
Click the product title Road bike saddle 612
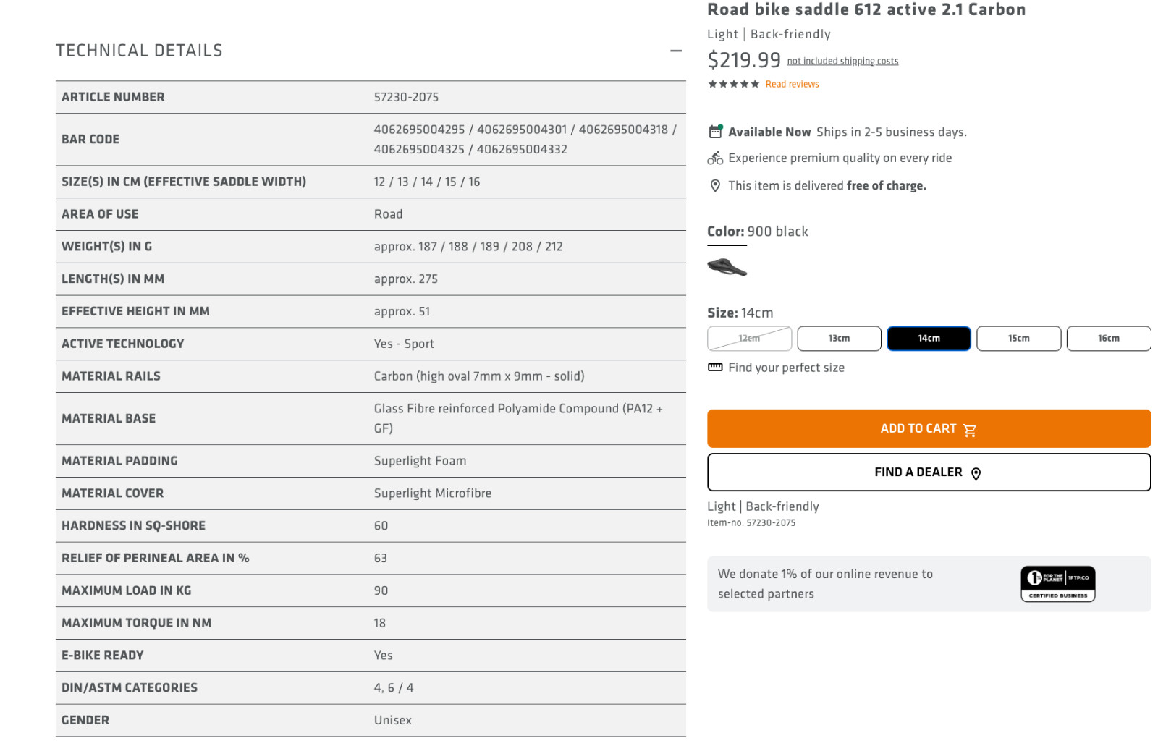tap(866, 9)
